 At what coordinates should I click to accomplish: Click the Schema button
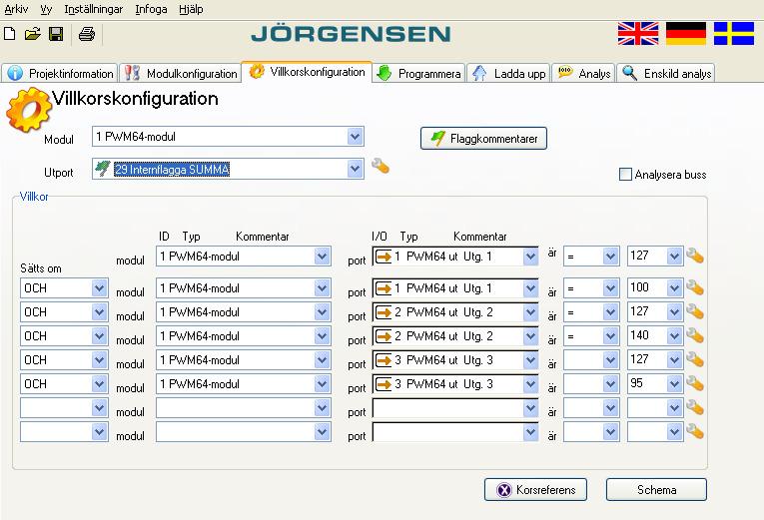pyautogui.click(x=656, y=489)
